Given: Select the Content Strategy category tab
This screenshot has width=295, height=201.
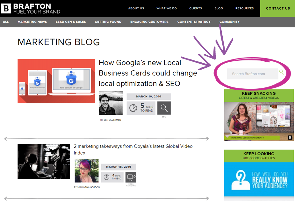Looking at the screenshot, I should 194,22.
